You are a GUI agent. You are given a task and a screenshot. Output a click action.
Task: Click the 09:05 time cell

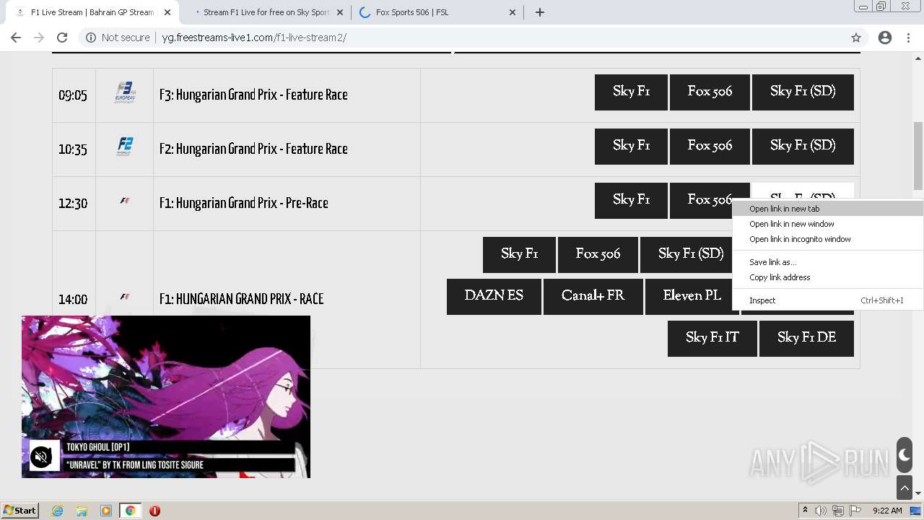tap(73, 95)
